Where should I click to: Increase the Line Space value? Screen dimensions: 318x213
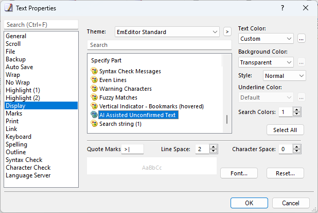(x=213, y=147)
